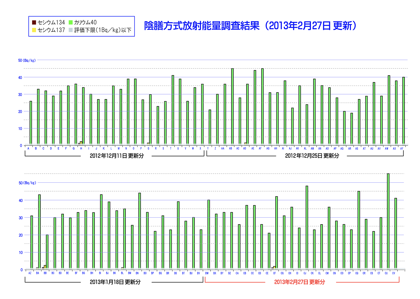
Task: Click the red section label 2013年2月27日 更新分
Action: (300, 282)
